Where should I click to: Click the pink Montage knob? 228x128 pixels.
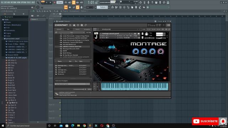click(161, 52)
